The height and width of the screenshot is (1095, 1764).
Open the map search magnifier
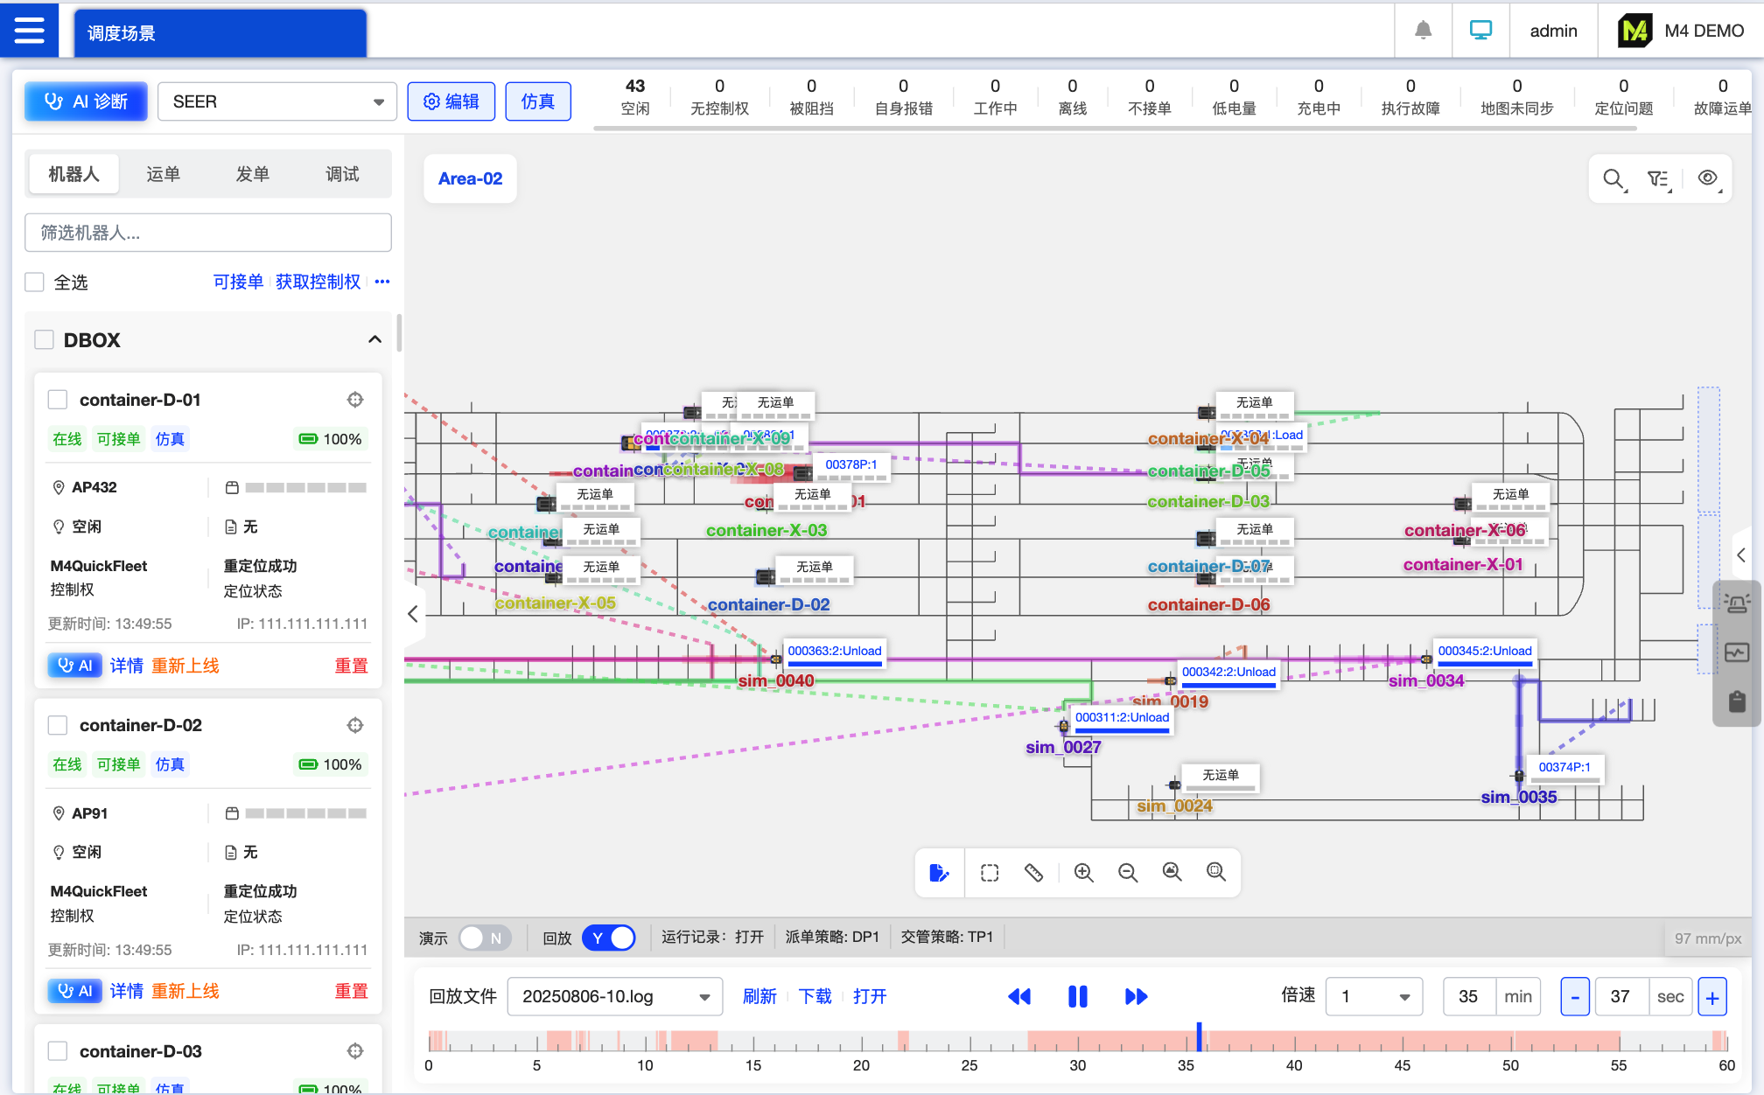1613,179
